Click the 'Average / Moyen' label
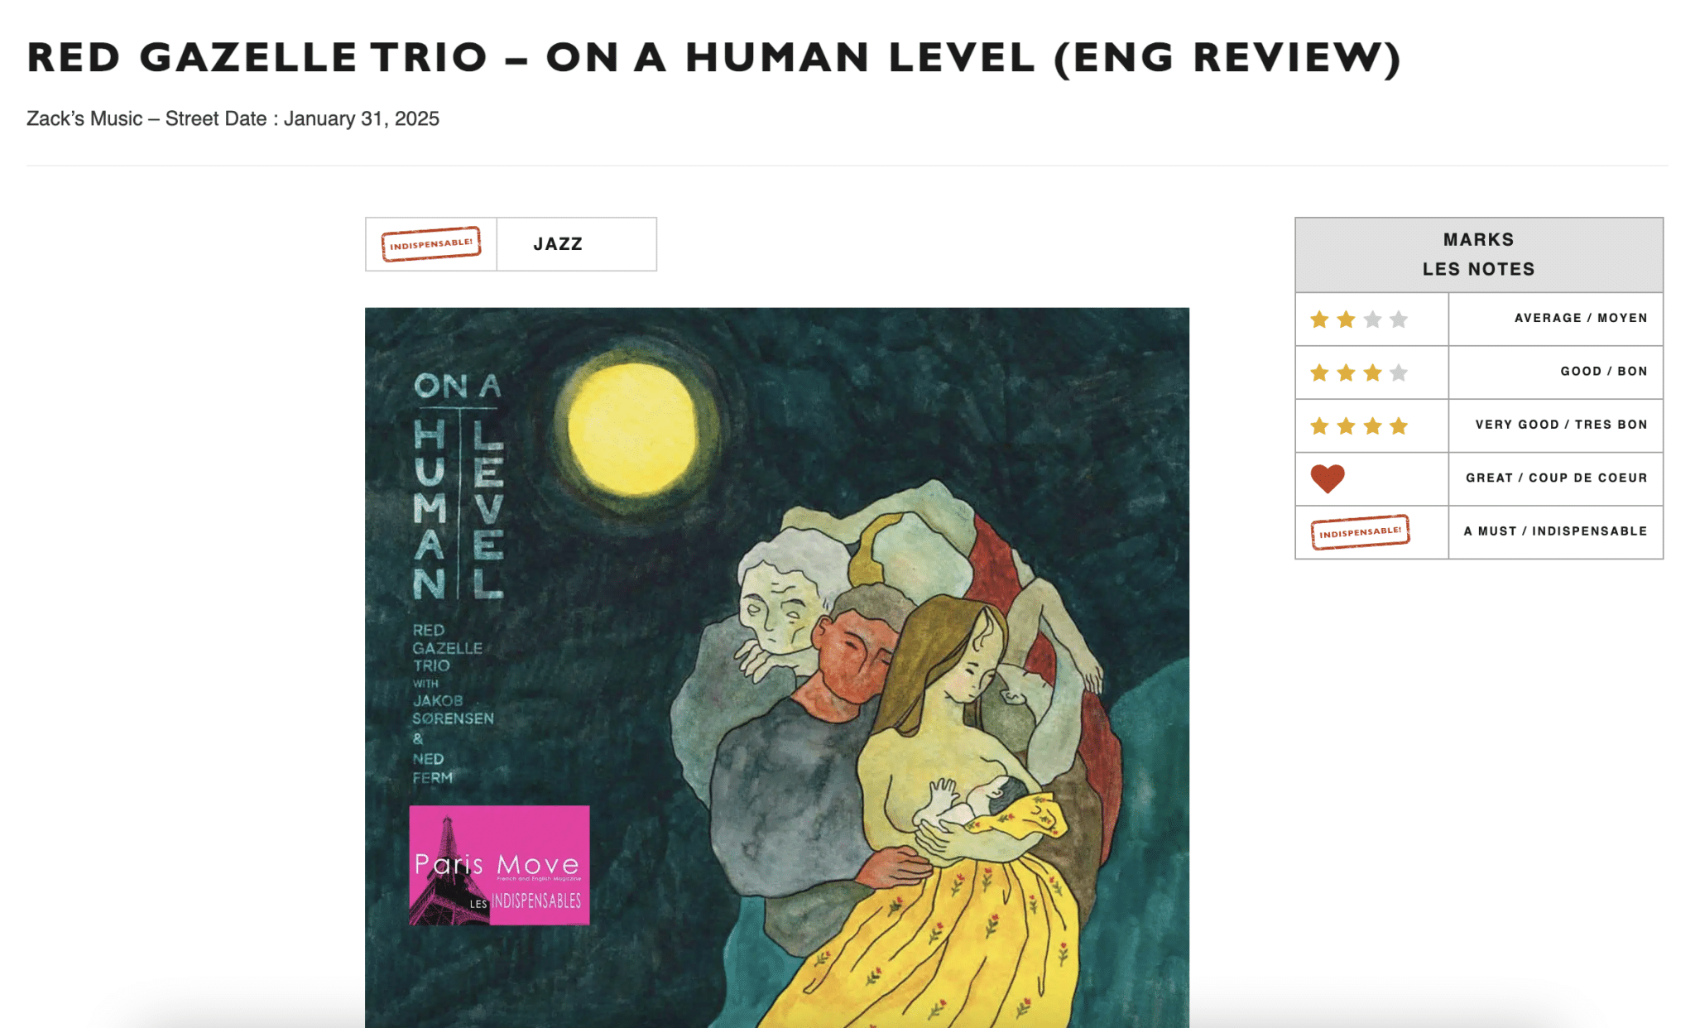1695x1028 pixels. tap(1581, 318)
